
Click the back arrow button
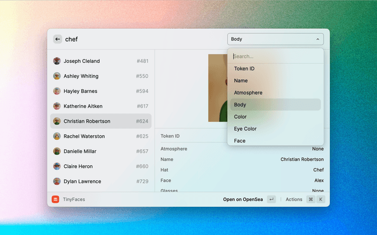click(58, 39)
